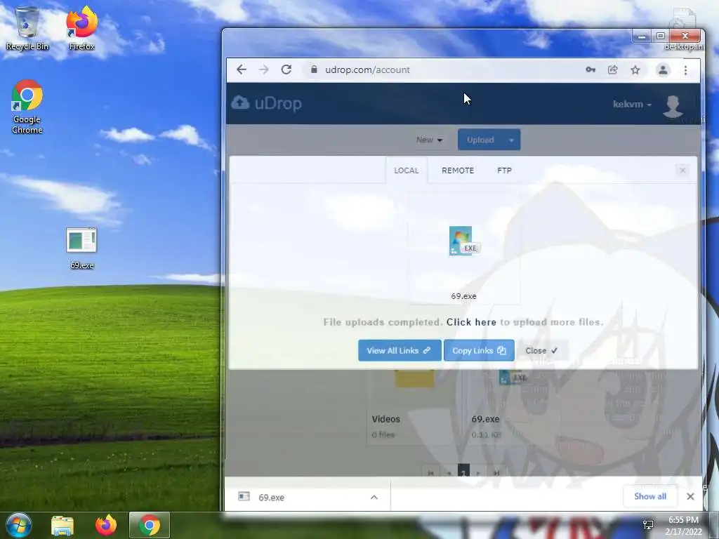719x539 pixels.
Task: Dismiss upload panel with X
Action: [682, 170]
